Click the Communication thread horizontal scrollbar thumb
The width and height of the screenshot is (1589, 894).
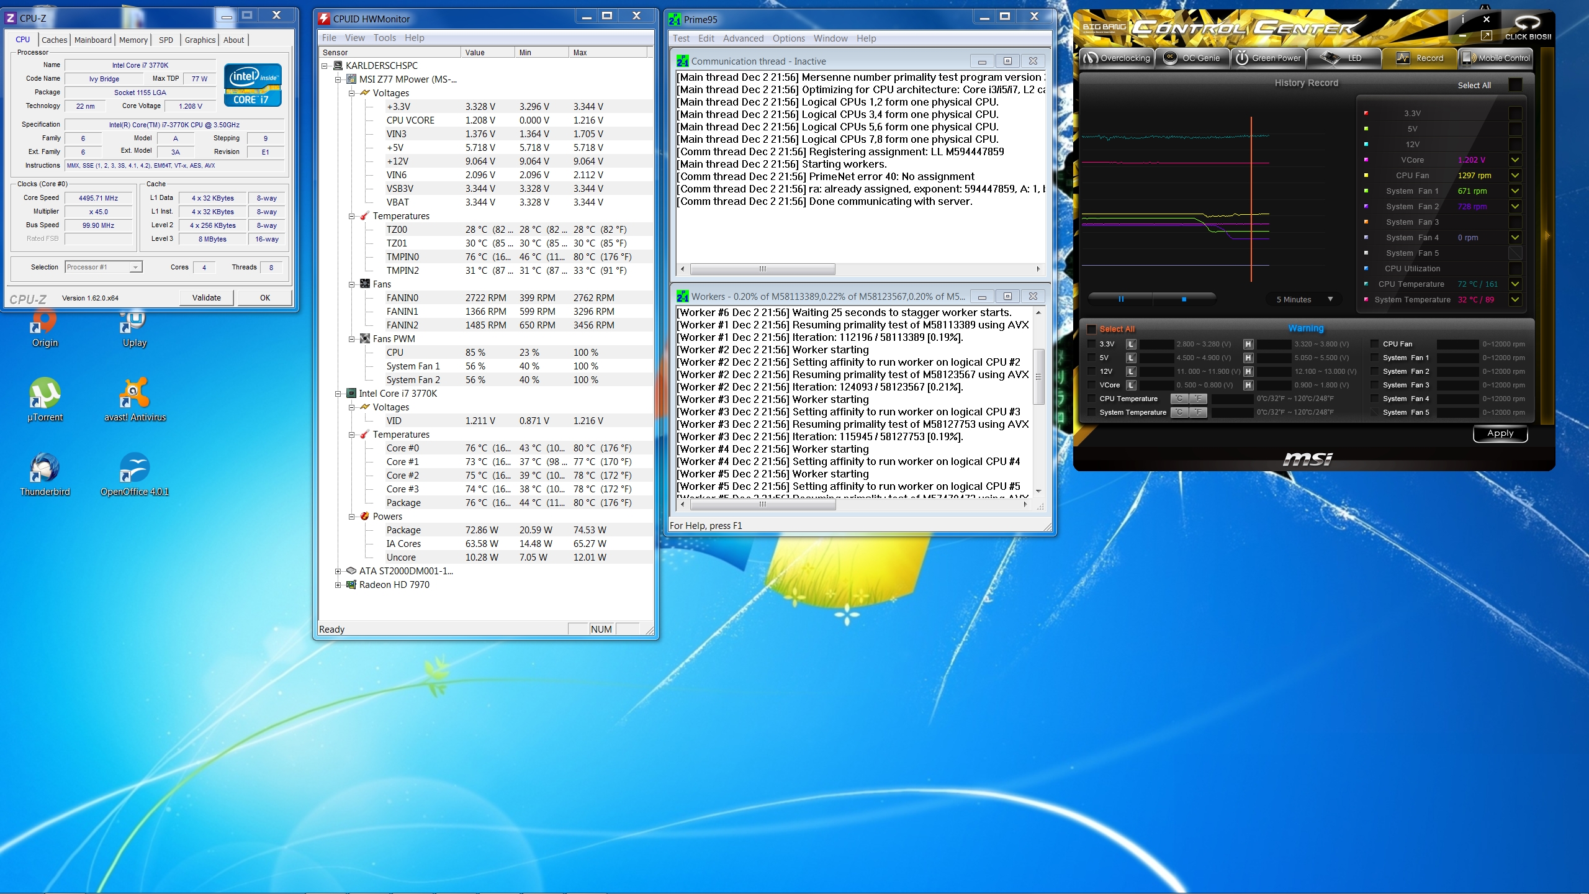(763, 269)
